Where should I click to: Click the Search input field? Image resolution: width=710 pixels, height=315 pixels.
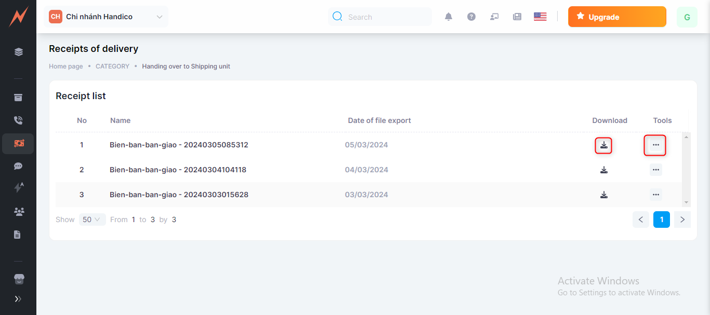click(x=385, y=17)
